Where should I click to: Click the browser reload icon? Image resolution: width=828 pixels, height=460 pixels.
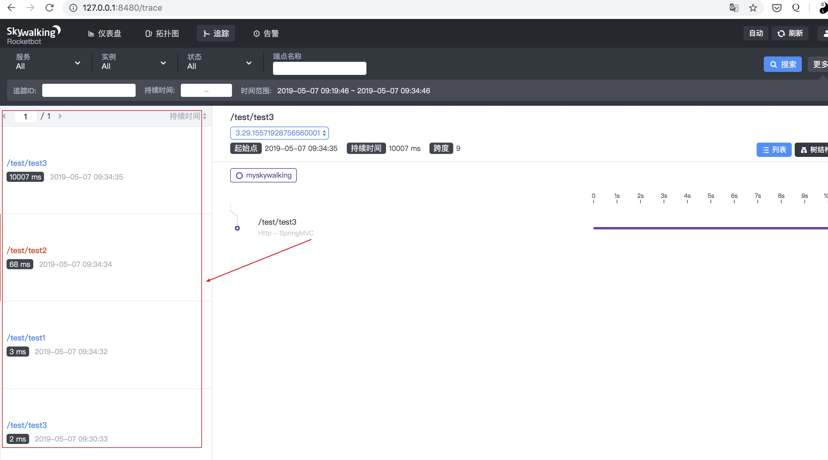[49, 8]
